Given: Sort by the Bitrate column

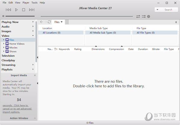Looking at the screenshot, I should coord(156,49).
